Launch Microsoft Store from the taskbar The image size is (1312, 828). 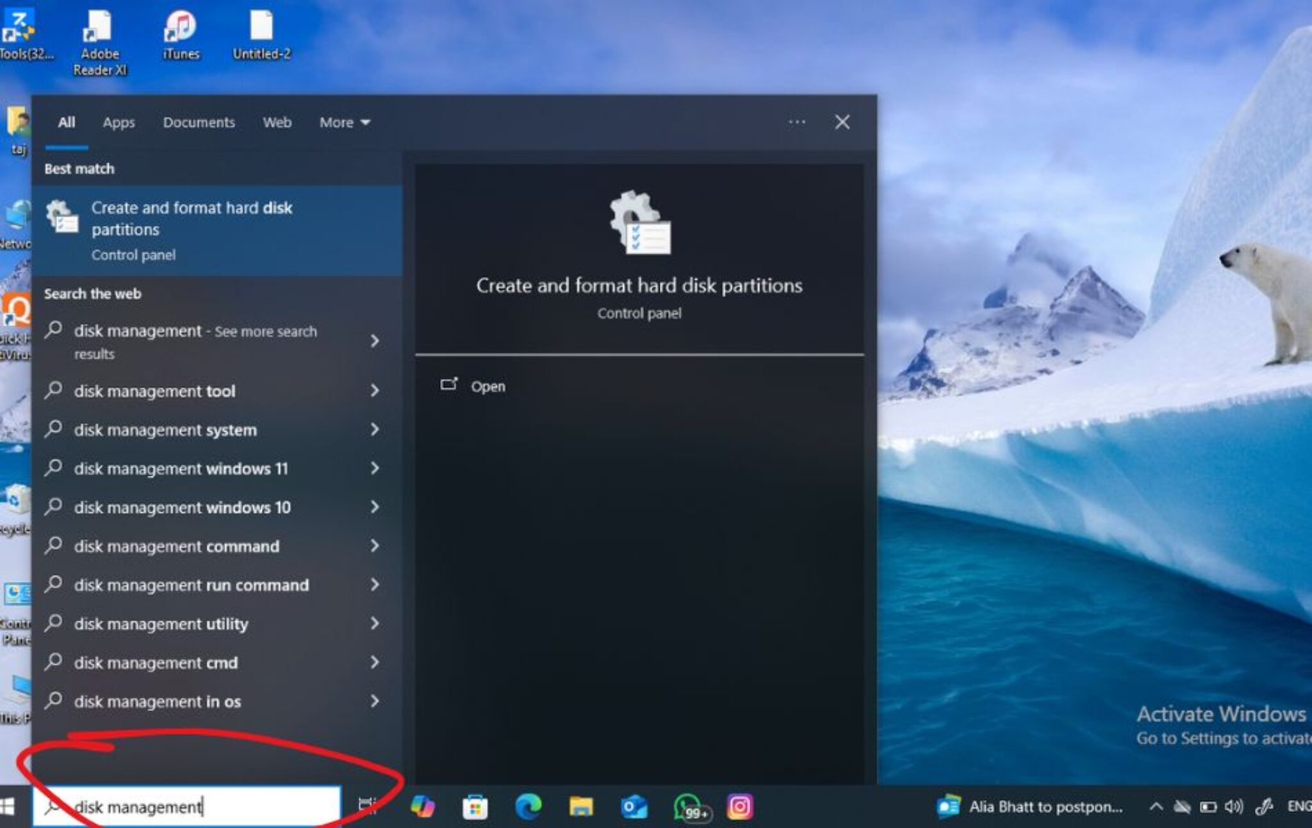tap(473, 806)
